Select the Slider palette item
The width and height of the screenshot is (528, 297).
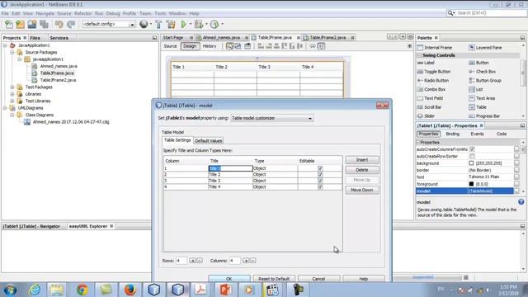[426, 115]
